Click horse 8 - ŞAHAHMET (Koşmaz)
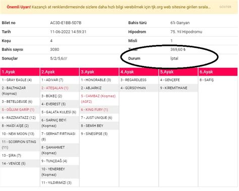The height and width of the screenshot is (191, 239). [59, 150]
